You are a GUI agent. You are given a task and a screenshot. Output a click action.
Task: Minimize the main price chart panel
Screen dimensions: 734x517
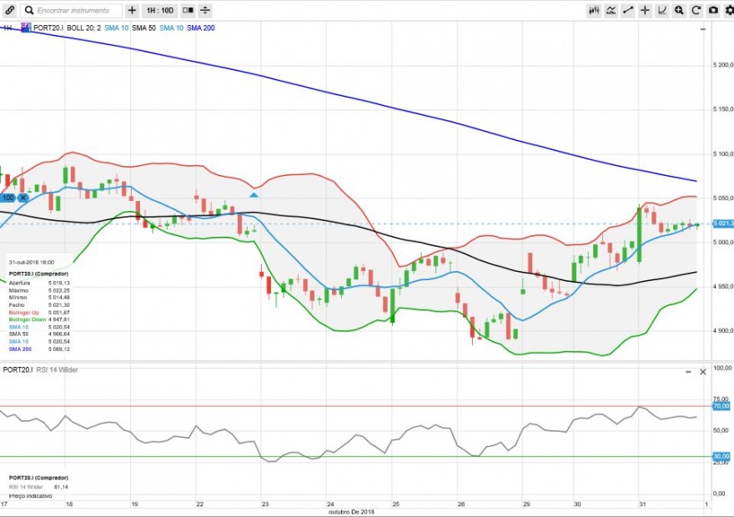click(x=702, y=29)
